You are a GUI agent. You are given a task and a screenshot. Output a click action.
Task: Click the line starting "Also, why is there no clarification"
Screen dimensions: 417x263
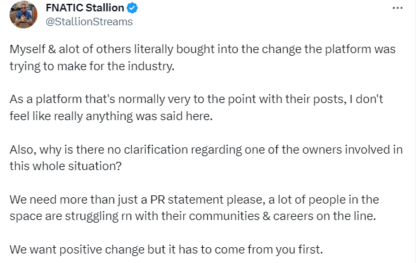[x=206, y=150]
